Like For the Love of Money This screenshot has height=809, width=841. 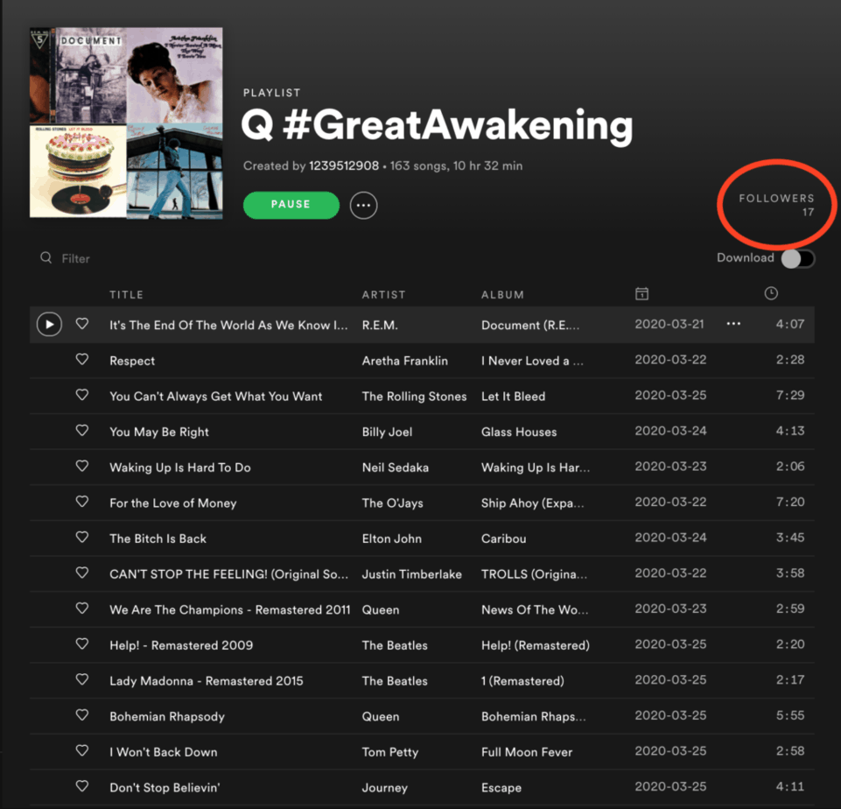click(x=82, y=502)
